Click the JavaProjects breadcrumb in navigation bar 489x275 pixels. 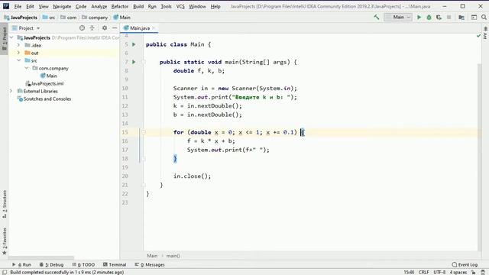click(21, 18)
